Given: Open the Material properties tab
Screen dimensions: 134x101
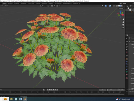Looking at the screenshot, I should click(127, 75).
